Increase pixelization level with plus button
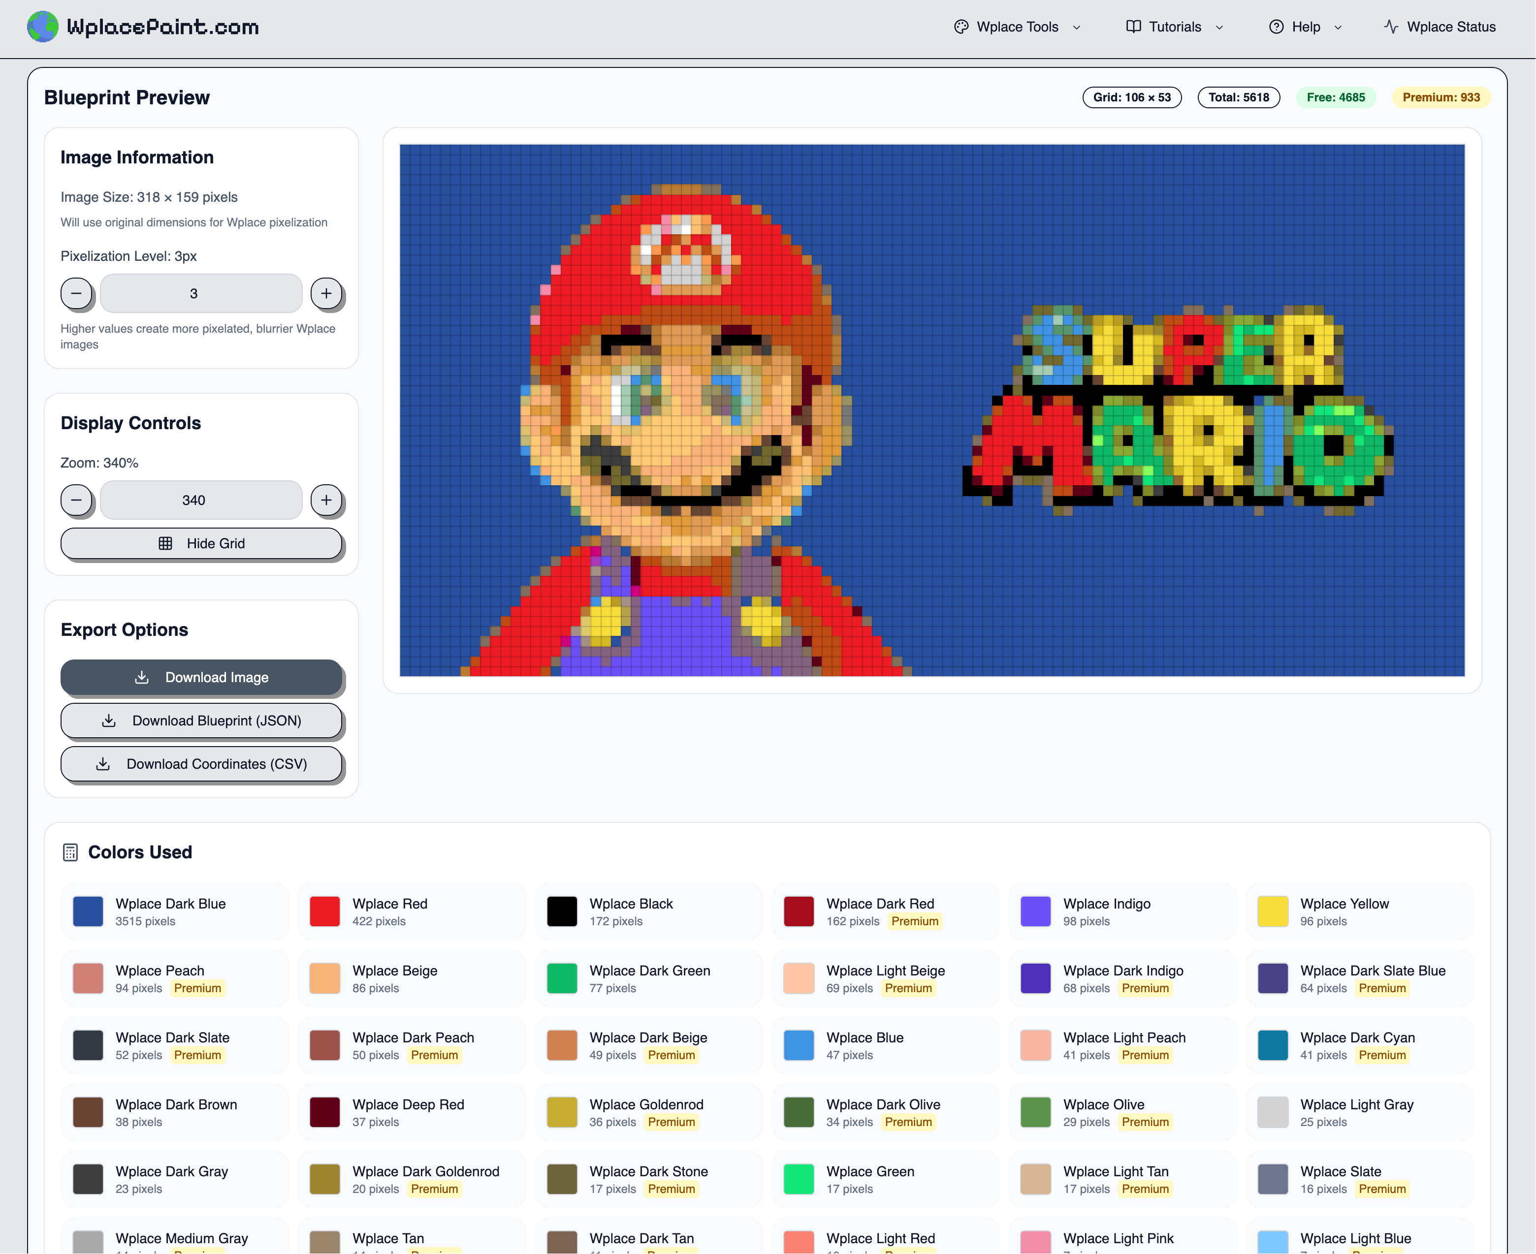This screenshot has width=1536, height=1254. [326, 293]
